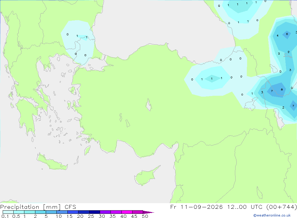Viewport: 297px width, 218px height.
Task: Click the '40' legend scale label
Action: tap(123, 216)
